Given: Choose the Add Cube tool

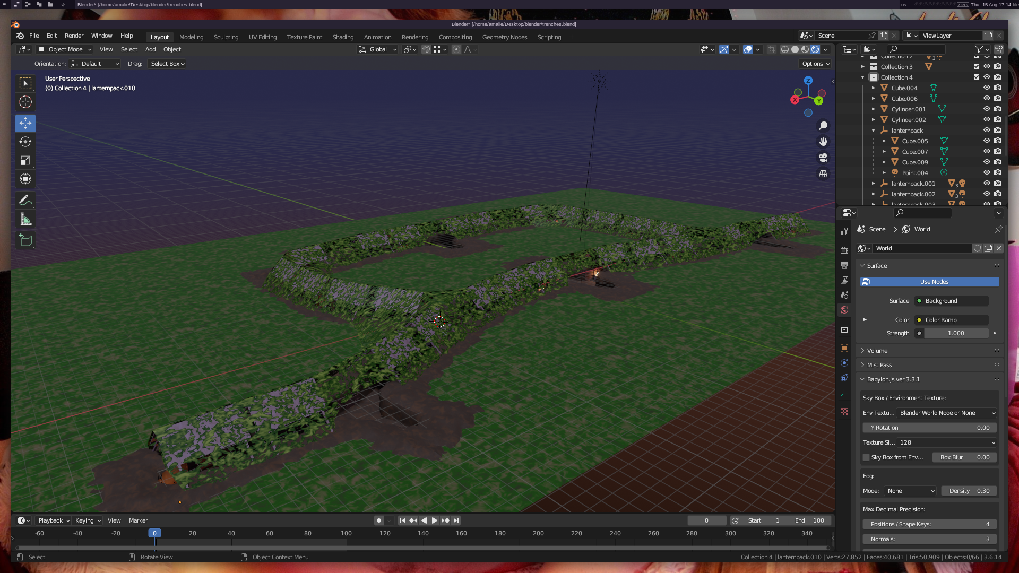Looking at the screenshot, I should point(25,240).
